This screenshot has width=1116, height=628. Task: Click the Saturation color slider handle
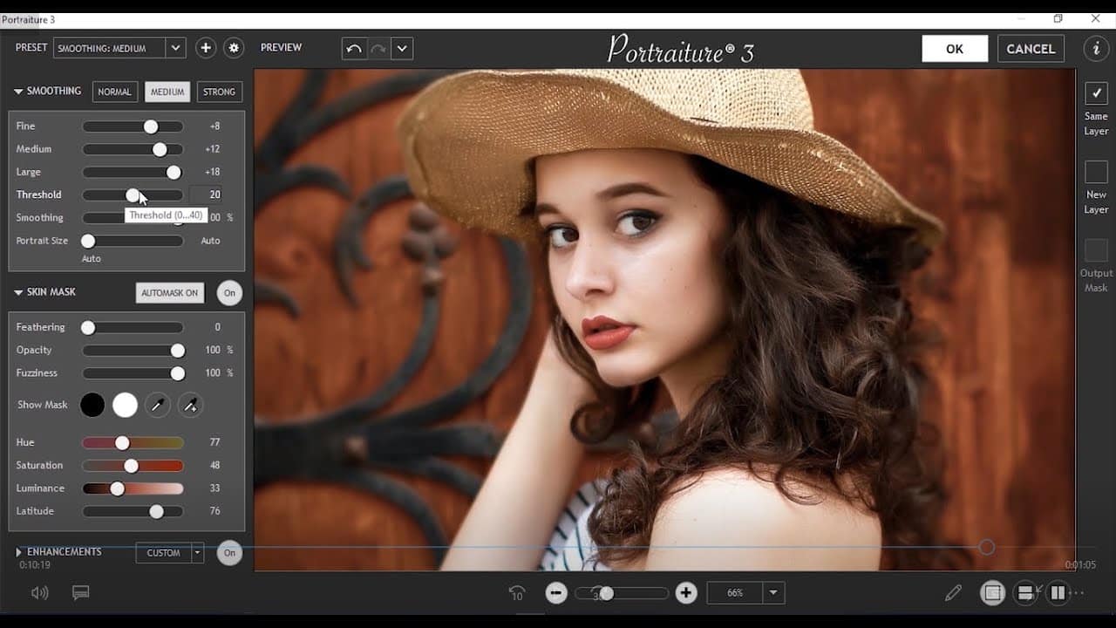(131, 466)
